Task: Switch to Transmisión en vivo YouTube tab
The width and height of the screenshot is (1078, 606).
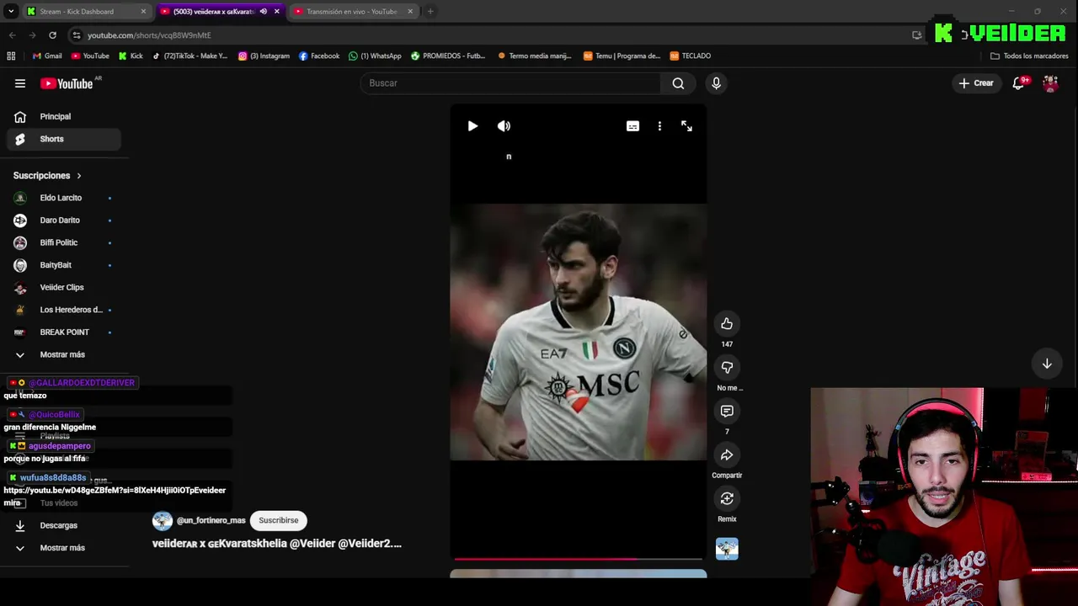Action: 352,12
